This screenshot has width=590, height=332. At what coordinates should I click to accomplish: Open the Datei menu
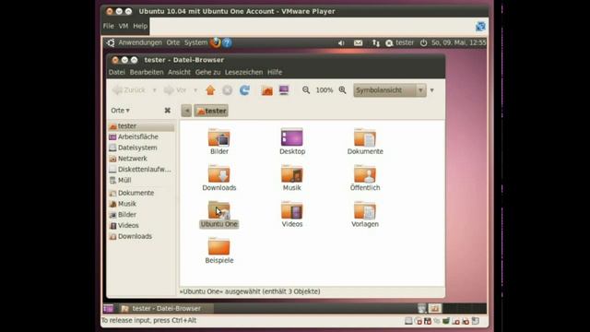[x=117, y=72]
